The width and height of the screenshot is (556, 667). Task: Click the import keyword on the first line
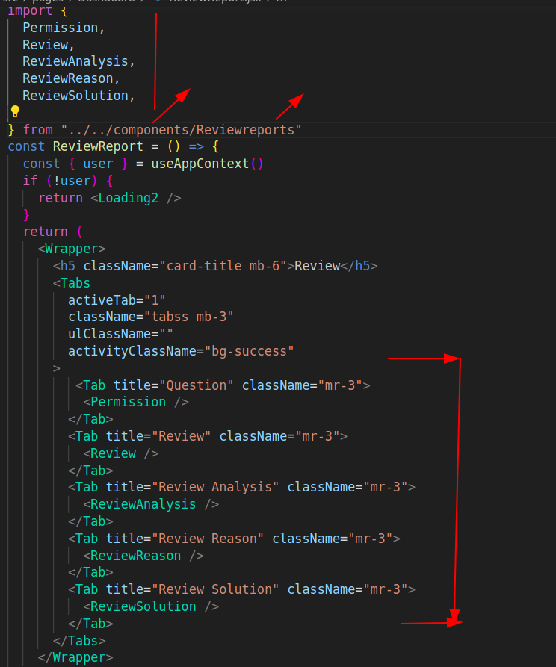click(x=29, y=10)
